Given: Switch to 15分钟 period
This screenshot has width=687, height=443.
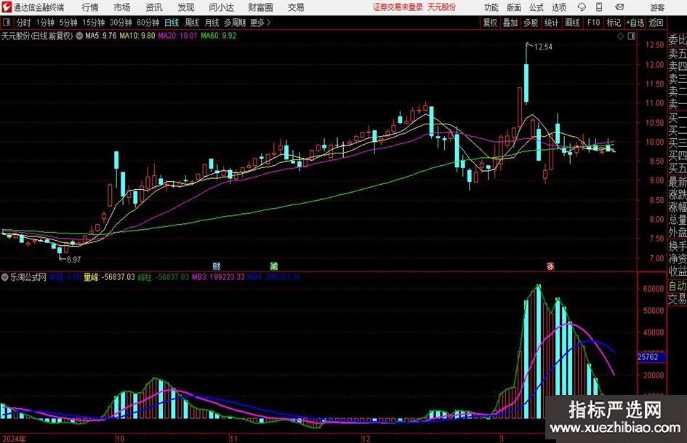Looking at the screenshot, I should click(93, 23).
